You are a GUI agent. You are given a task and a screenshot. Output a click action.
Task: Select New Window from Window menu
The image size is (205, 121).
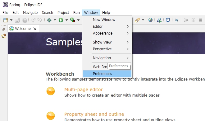click(107, 20)
